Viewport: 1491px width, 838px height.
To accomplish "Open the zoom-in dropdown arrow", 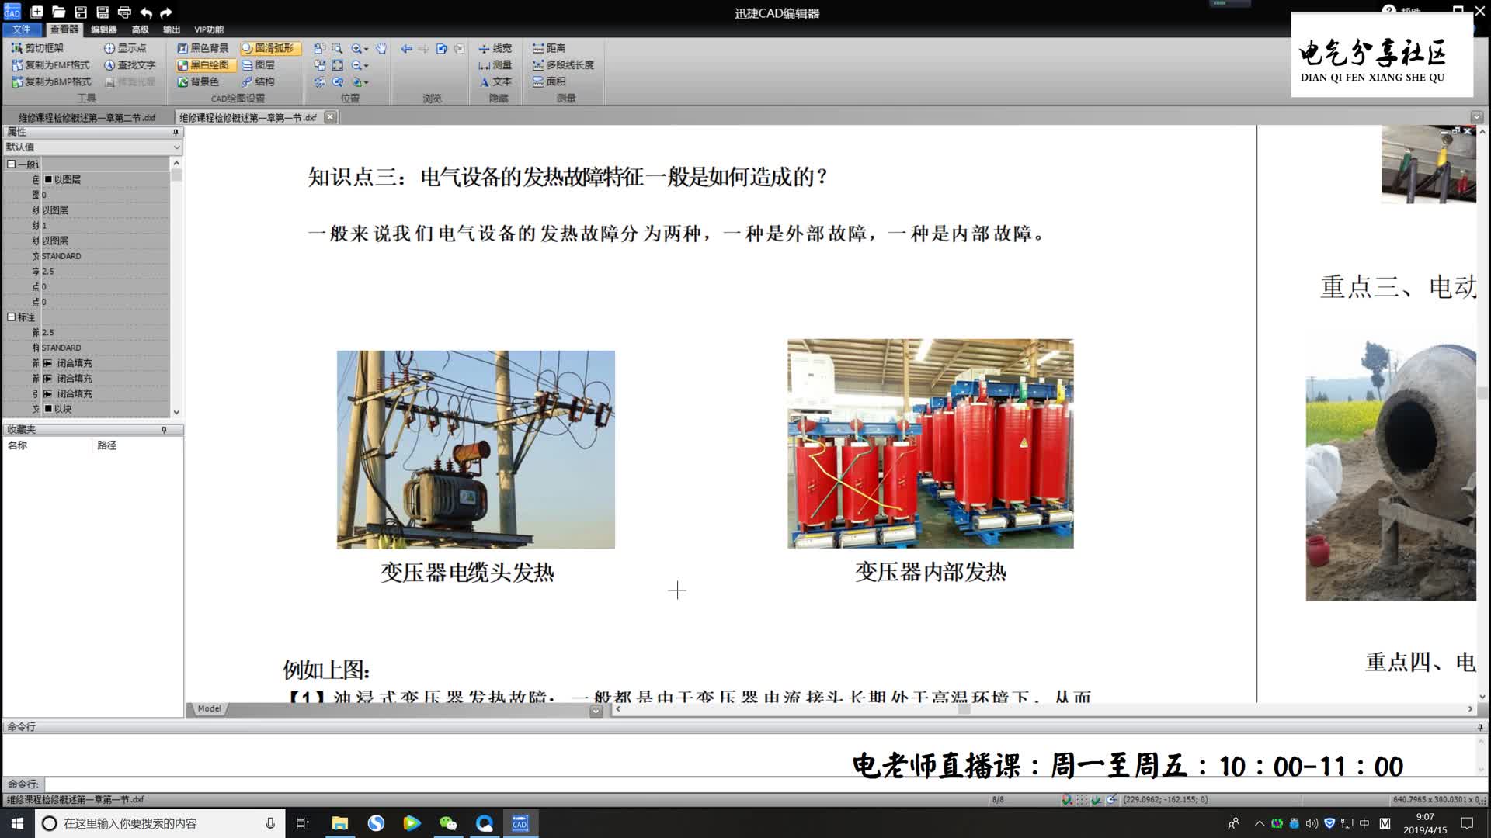I will tap(366, 49).
